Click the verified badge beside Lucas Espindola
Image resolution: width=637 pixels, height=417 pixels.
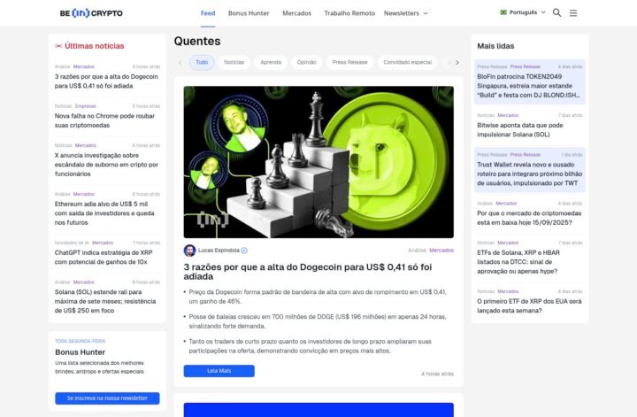click(x=244, y=251)
